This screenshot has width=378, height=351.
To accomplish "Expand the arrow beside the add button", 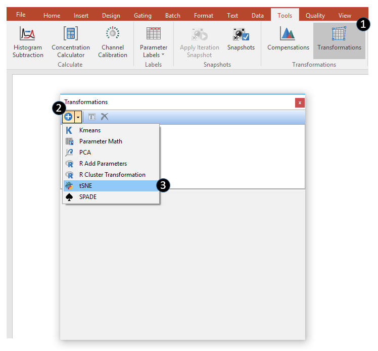I will (78, 117).
